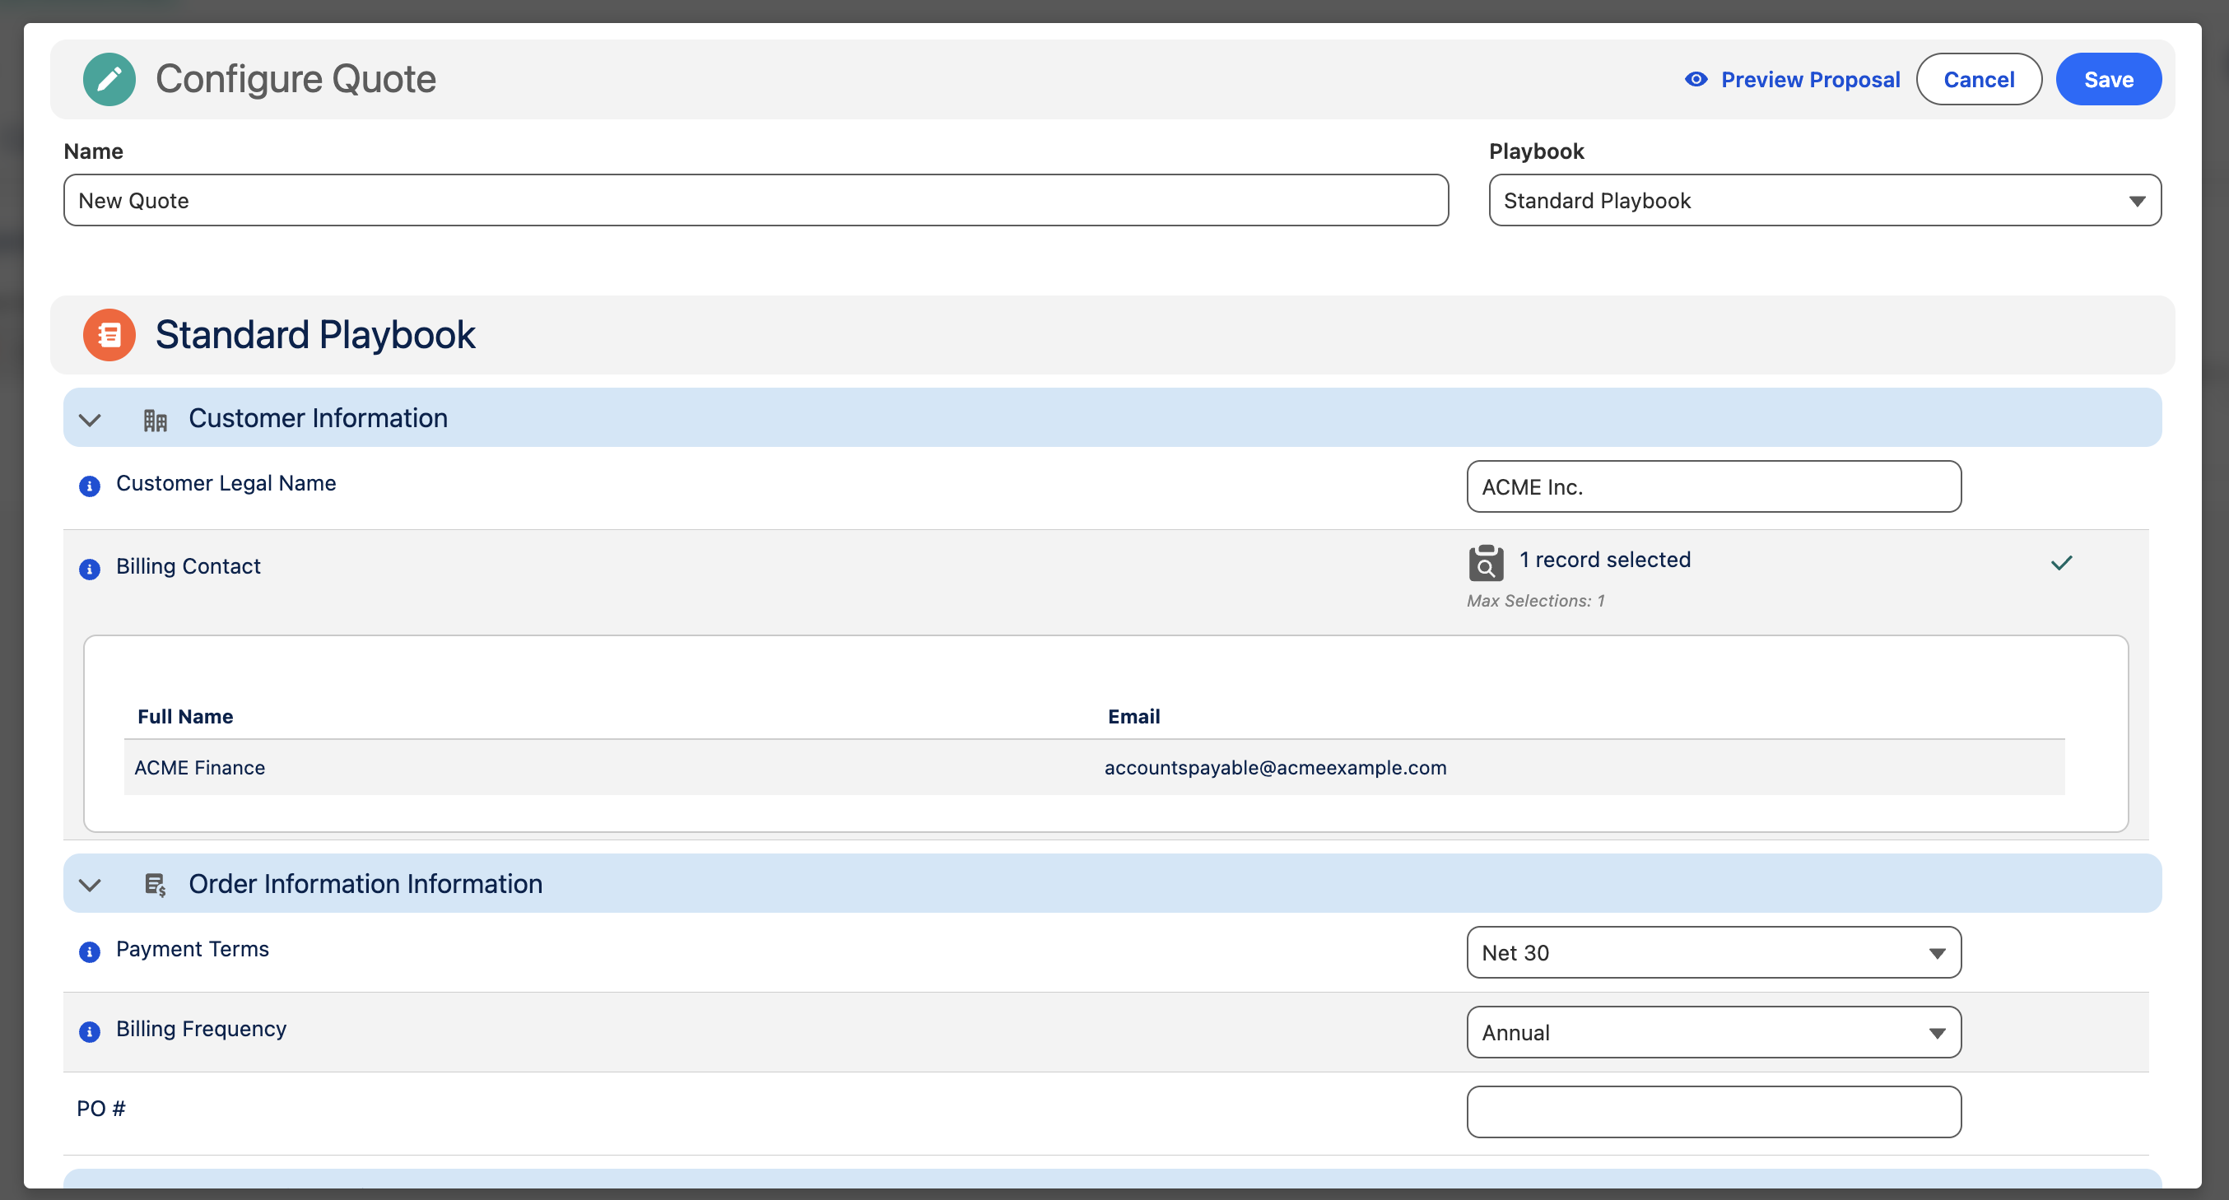Click the Standard Playbook heading

[315, 335]
